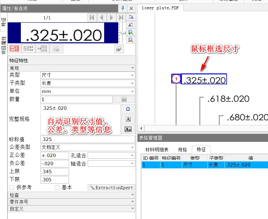Click the 标称值 input field
This screenshot has height=219, width=268.
point(88,139)
